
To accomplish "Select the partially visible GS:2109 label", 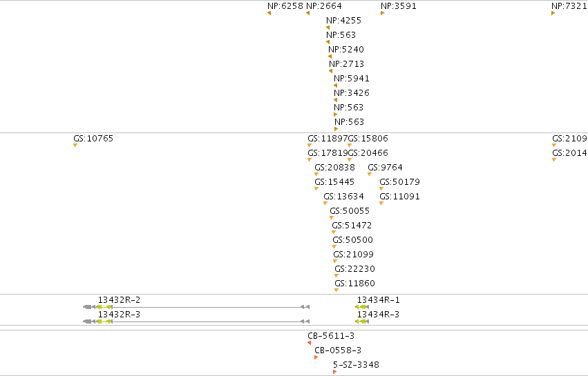I will 569,139.
